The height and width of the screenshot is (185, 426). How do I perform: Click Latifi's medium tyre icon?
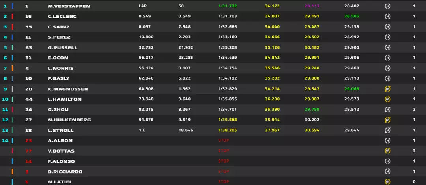(x=388, y=182)
